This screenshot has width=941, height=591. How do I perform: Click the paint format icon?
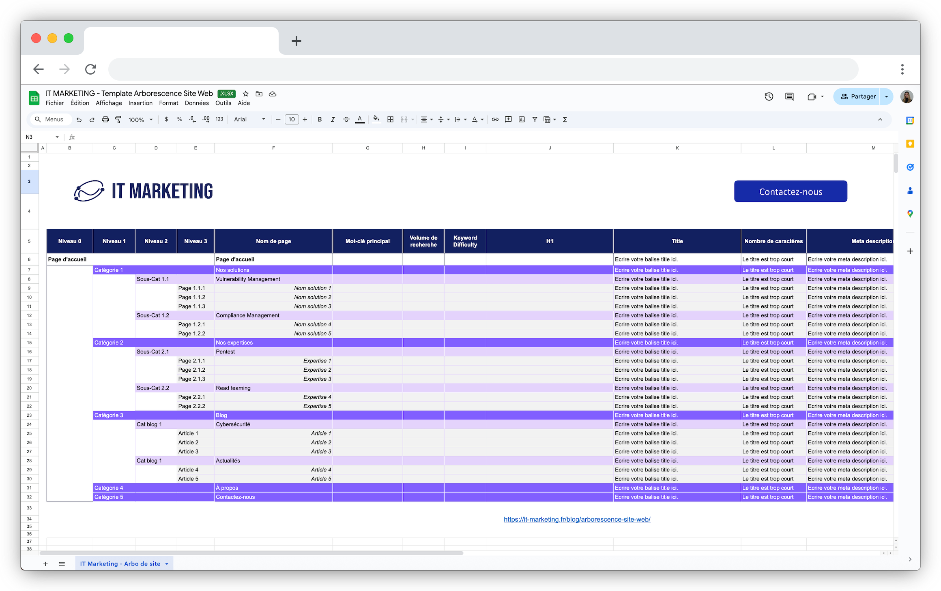[x=118, y=120]
